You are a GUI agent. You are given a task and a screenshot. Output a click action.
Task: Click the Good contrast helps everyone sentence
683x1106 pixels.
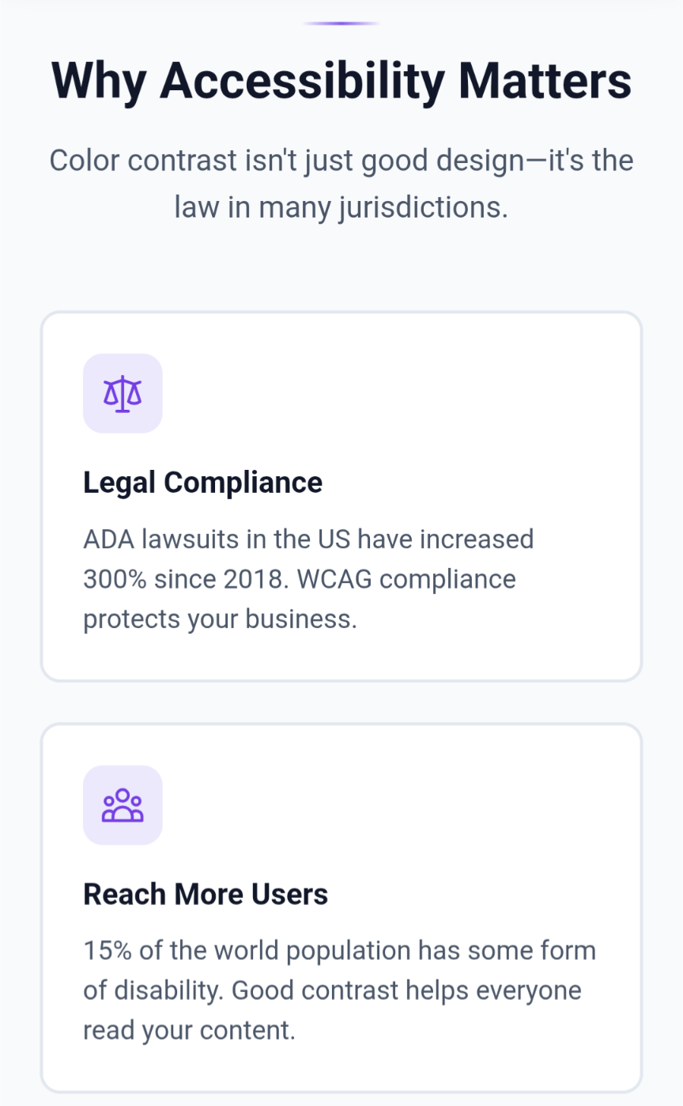407,990
